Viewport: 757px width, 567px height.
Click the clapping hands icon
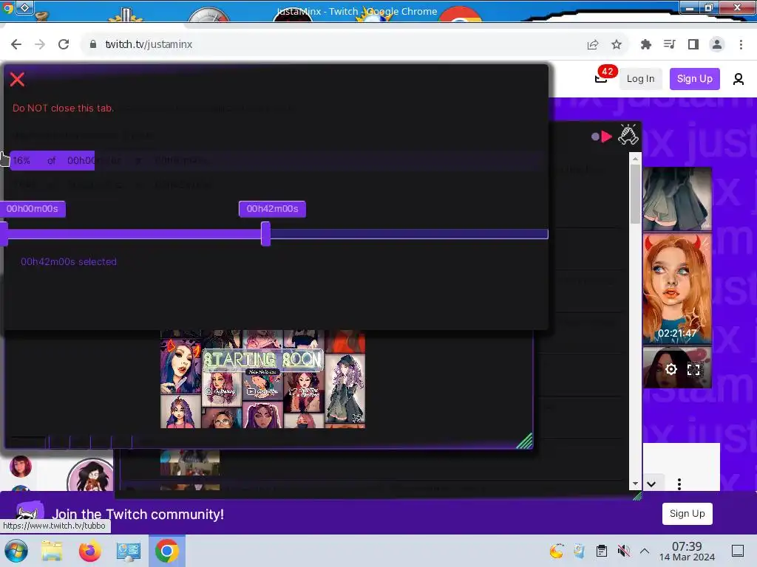(x=628, y=134)
